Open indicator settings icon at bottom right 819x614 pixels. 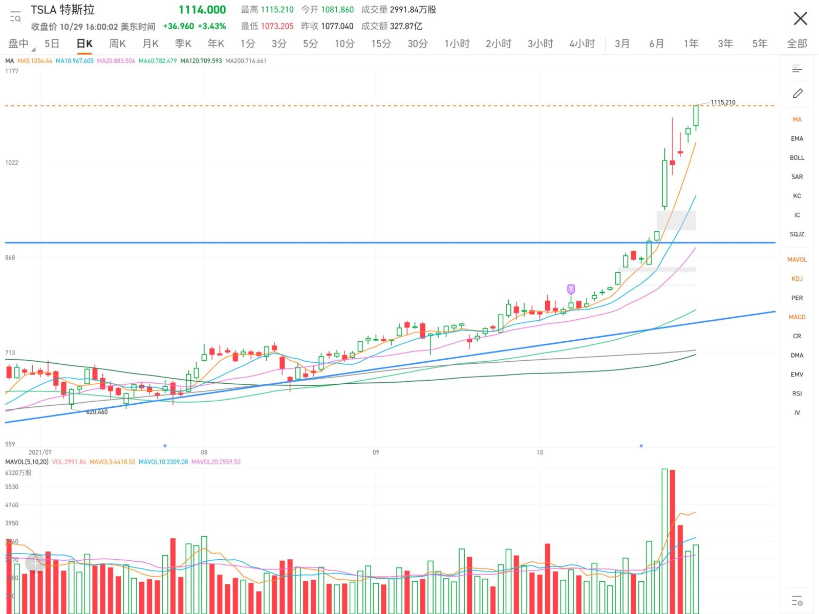(x=797, y=600)
